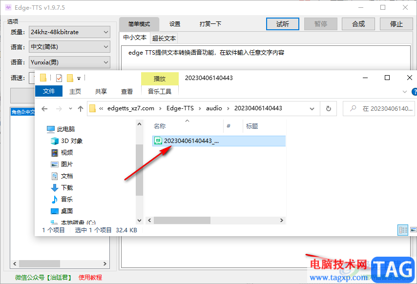This screenshot has width=417, height=284.
Task: Click the search magnifier icon
Action: (353, 108)
